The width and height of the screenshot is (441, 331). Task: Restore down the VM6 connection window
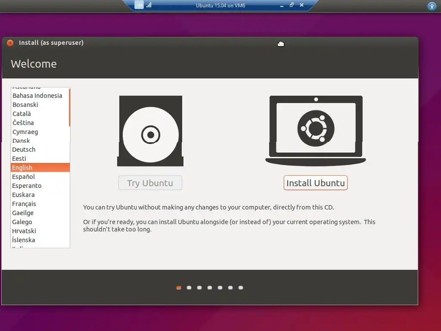coord(292,5)
